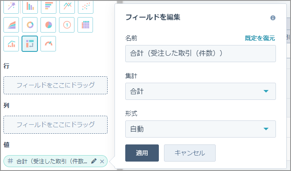Viewport: 291px width, 171px height.
Task: Choose the table grid chart icon
Action: 85,25
